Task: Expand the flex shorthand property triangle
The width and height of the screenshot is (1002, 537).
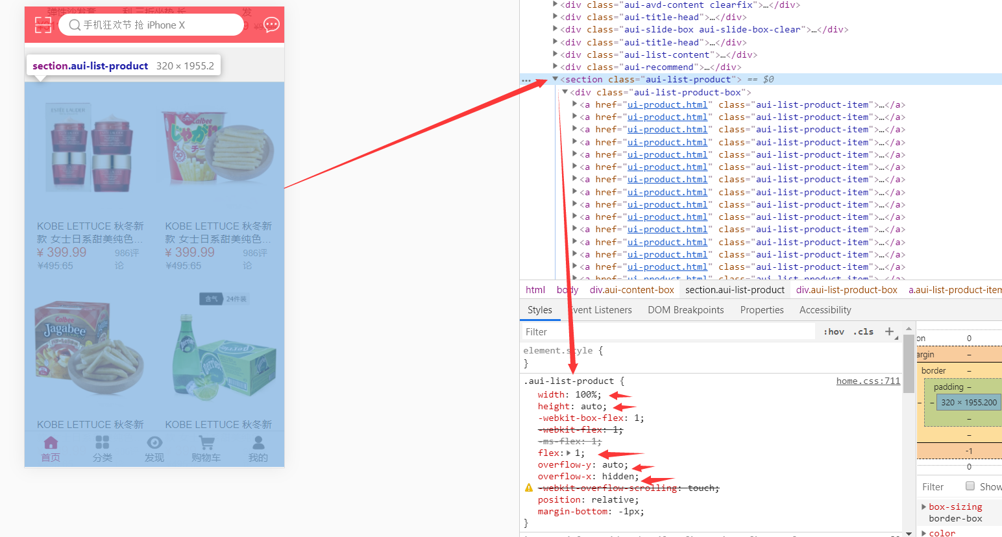Action: tap(569, 453)
